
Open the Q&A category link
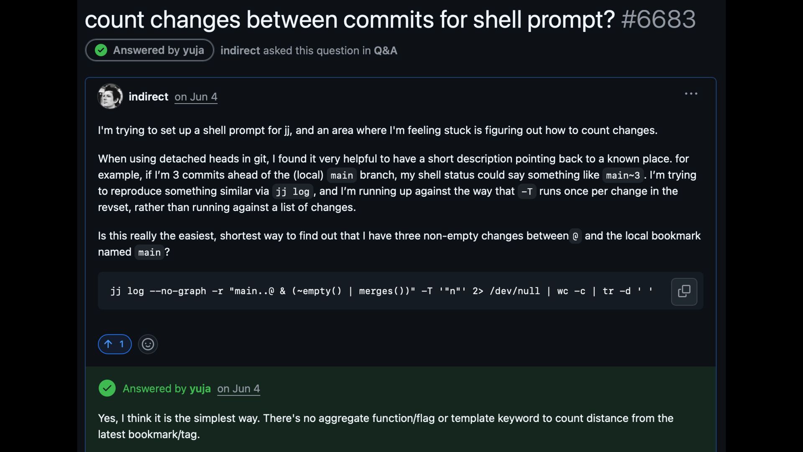385,51
